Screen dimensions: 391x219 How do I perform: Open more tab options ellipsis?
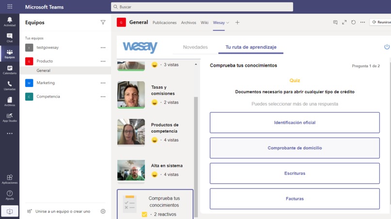362,22
